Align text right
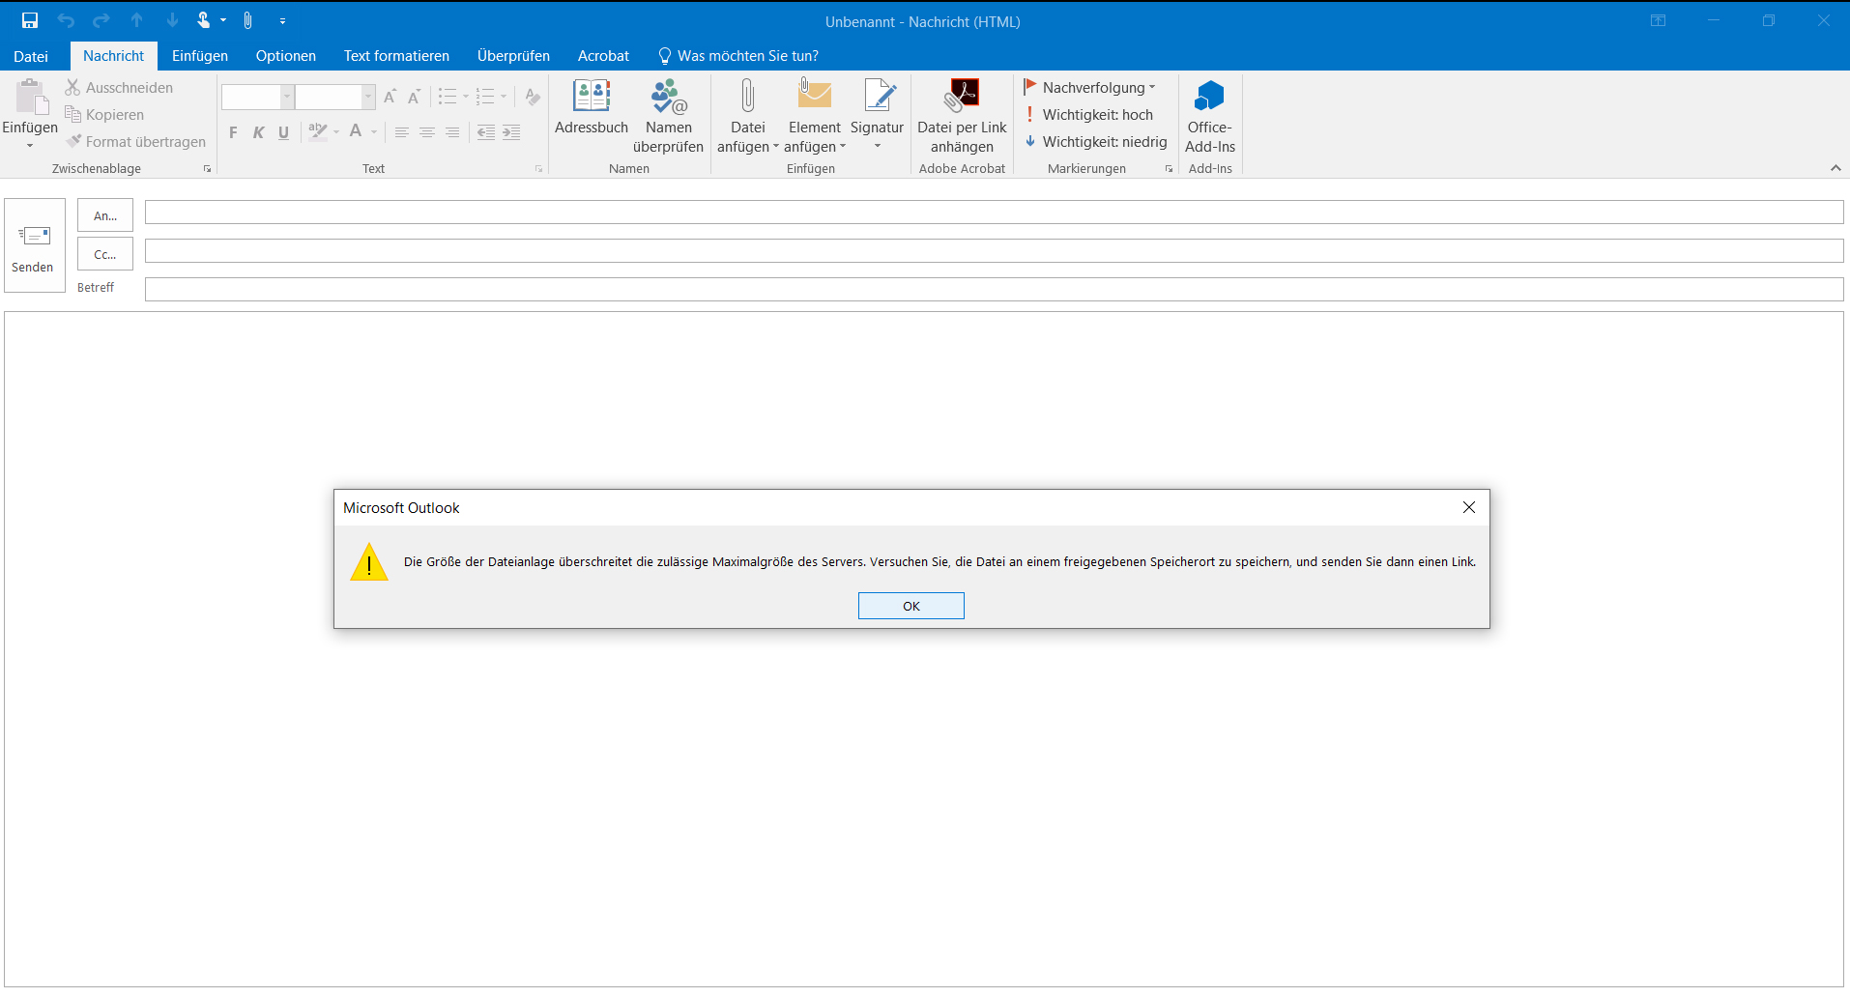Image resolution: width=1850 pixels, height=997 pixels. pos(452,132)
